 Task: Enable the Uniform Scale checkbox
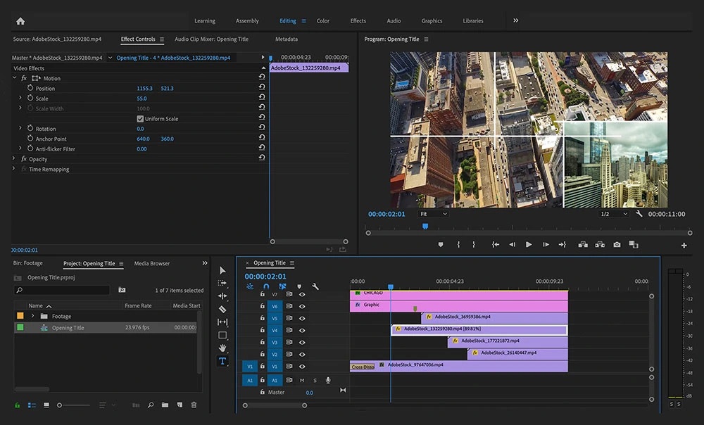click(142, 118)
